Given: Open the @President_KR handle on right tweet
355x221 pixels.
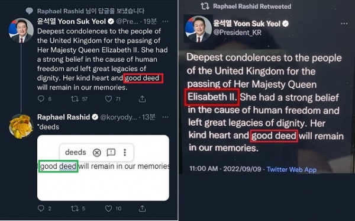Looking at the screenshot, I should (237, 33).
